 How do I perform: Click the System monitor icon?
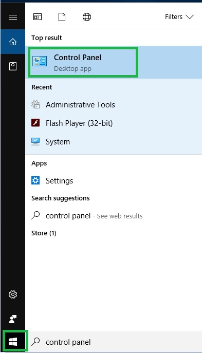35,142
